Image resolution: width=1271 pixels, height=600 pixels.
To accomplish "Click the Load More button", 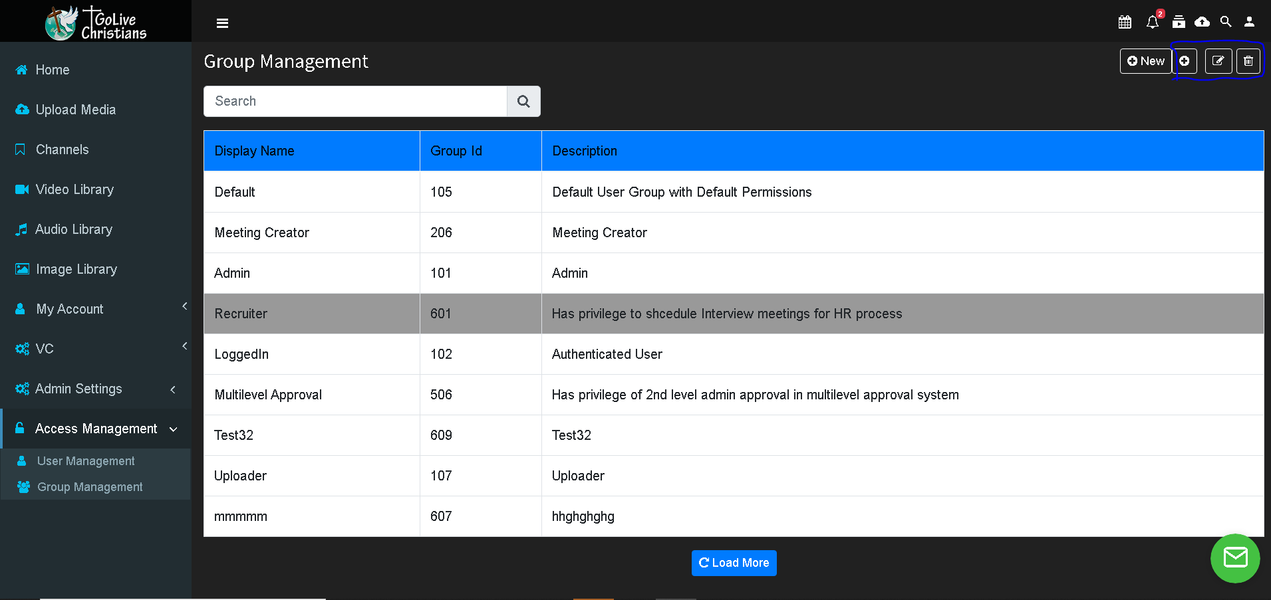I will pos(734,563).
